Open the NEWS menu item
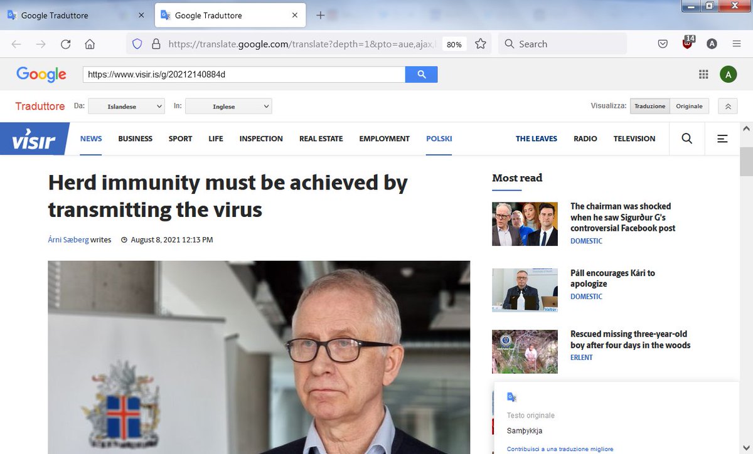This screenshot has height=454, width=753. click(x=91, y=139)
